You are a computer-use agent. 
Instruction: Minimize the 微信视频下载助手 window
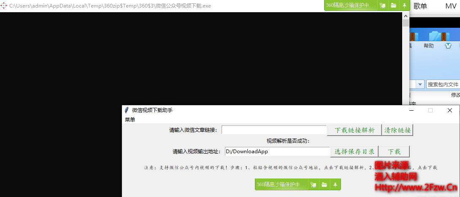411,110
